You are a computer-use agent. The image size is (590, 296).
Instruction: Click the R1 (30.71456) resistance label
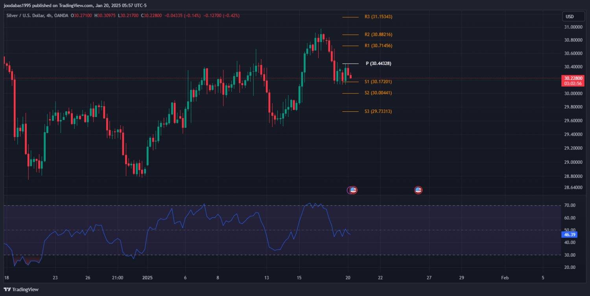[378, 46]
